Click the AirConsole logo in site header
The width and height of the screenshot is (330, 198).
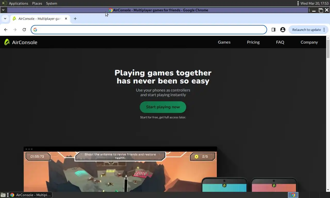(21, 42)
